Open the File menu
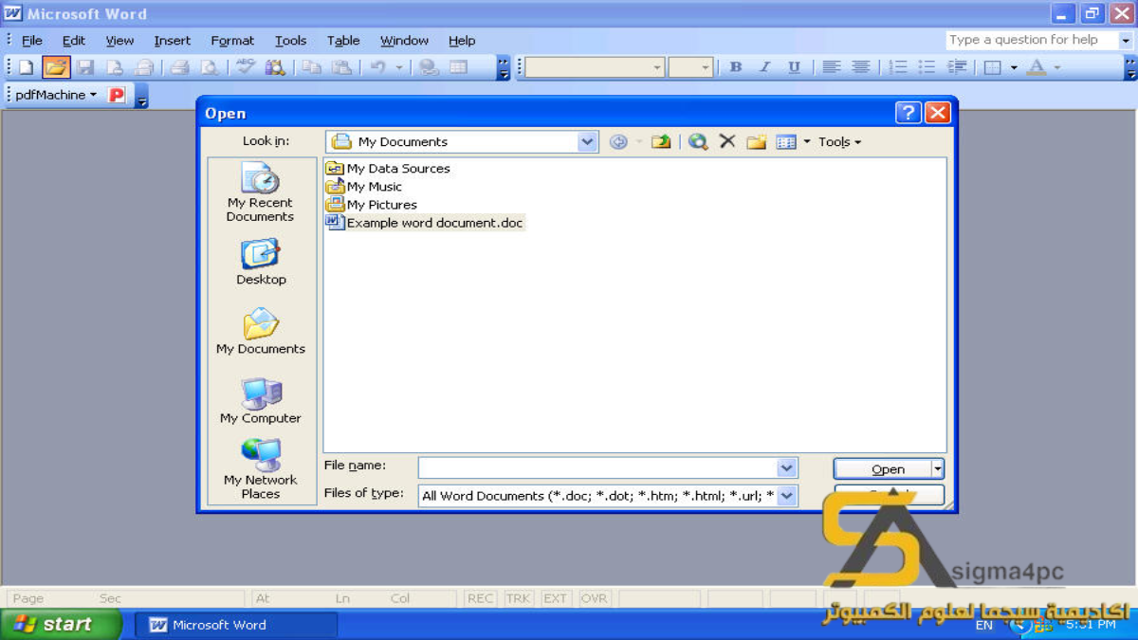1138x640 pixels. point(32,41)
